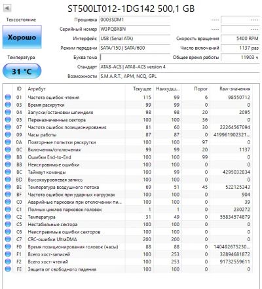Click the Хорошо health status button

pos(22,37)
